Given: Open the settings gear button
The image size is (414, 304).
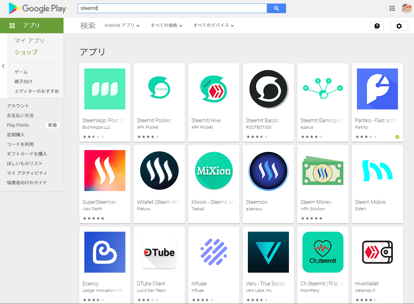Looking at the screenshot, I should [x=399, y=26].
